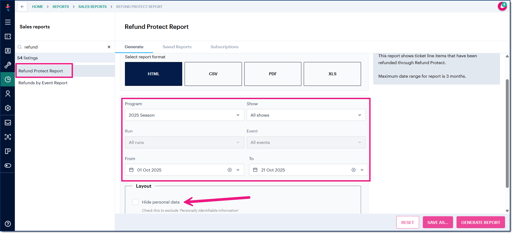Open the Show dropdown showing All shows
The width and height of the screenshot is (513, 234).
pos(306,115)
